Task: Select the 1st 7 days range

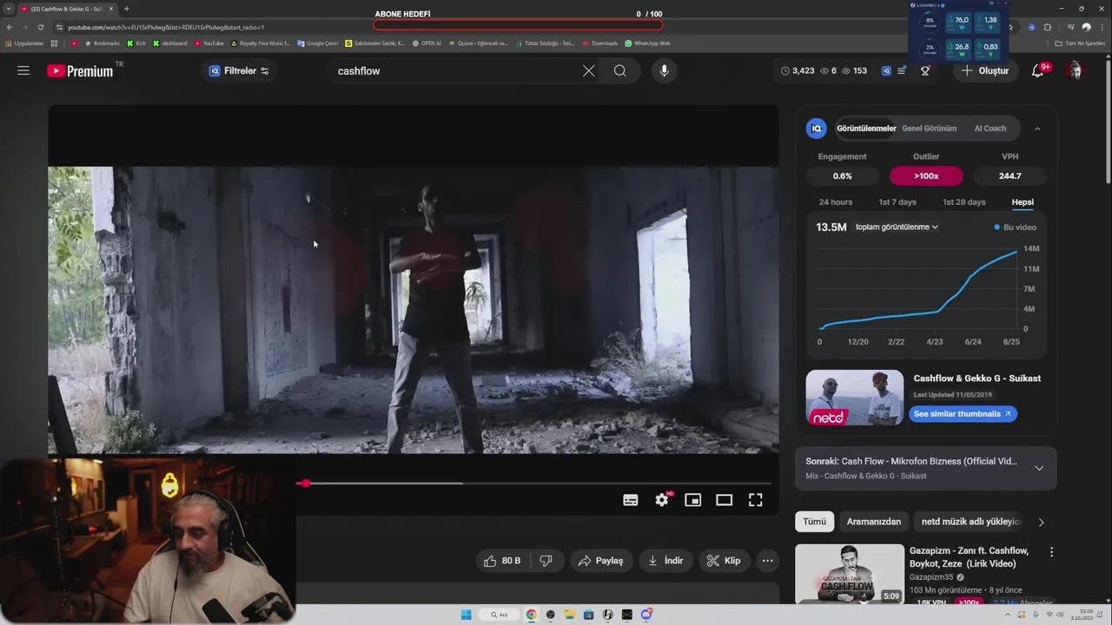Action: pos(897,202)
